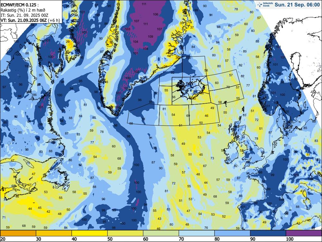Select the 'Rakastig (%) í 2 m hæð' label

click(23, 10)
